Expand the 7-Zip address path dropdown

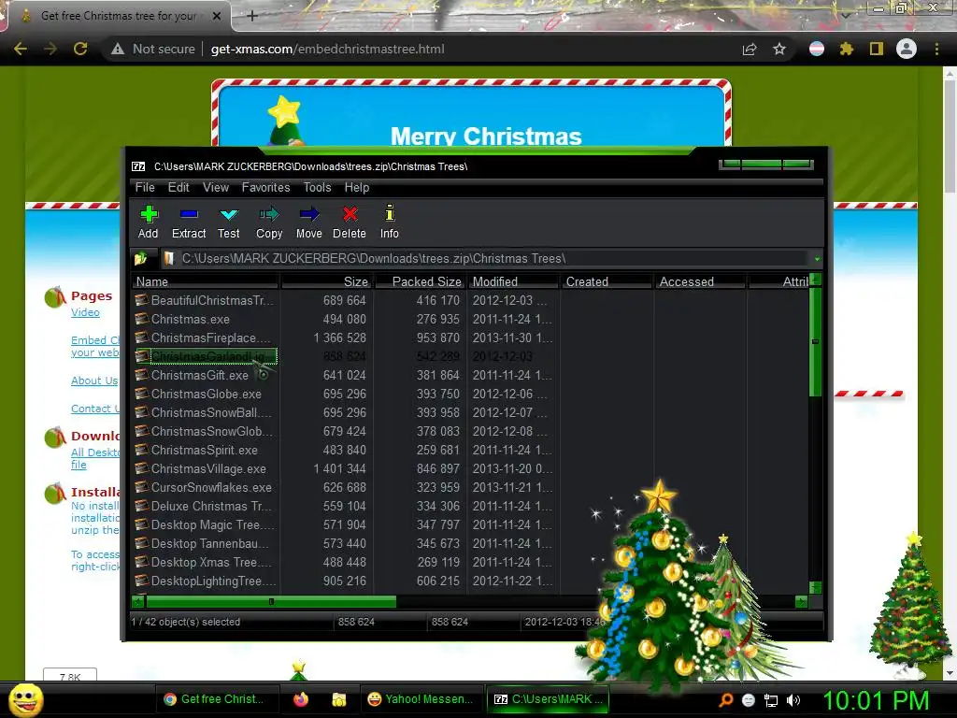pos(817,259)
